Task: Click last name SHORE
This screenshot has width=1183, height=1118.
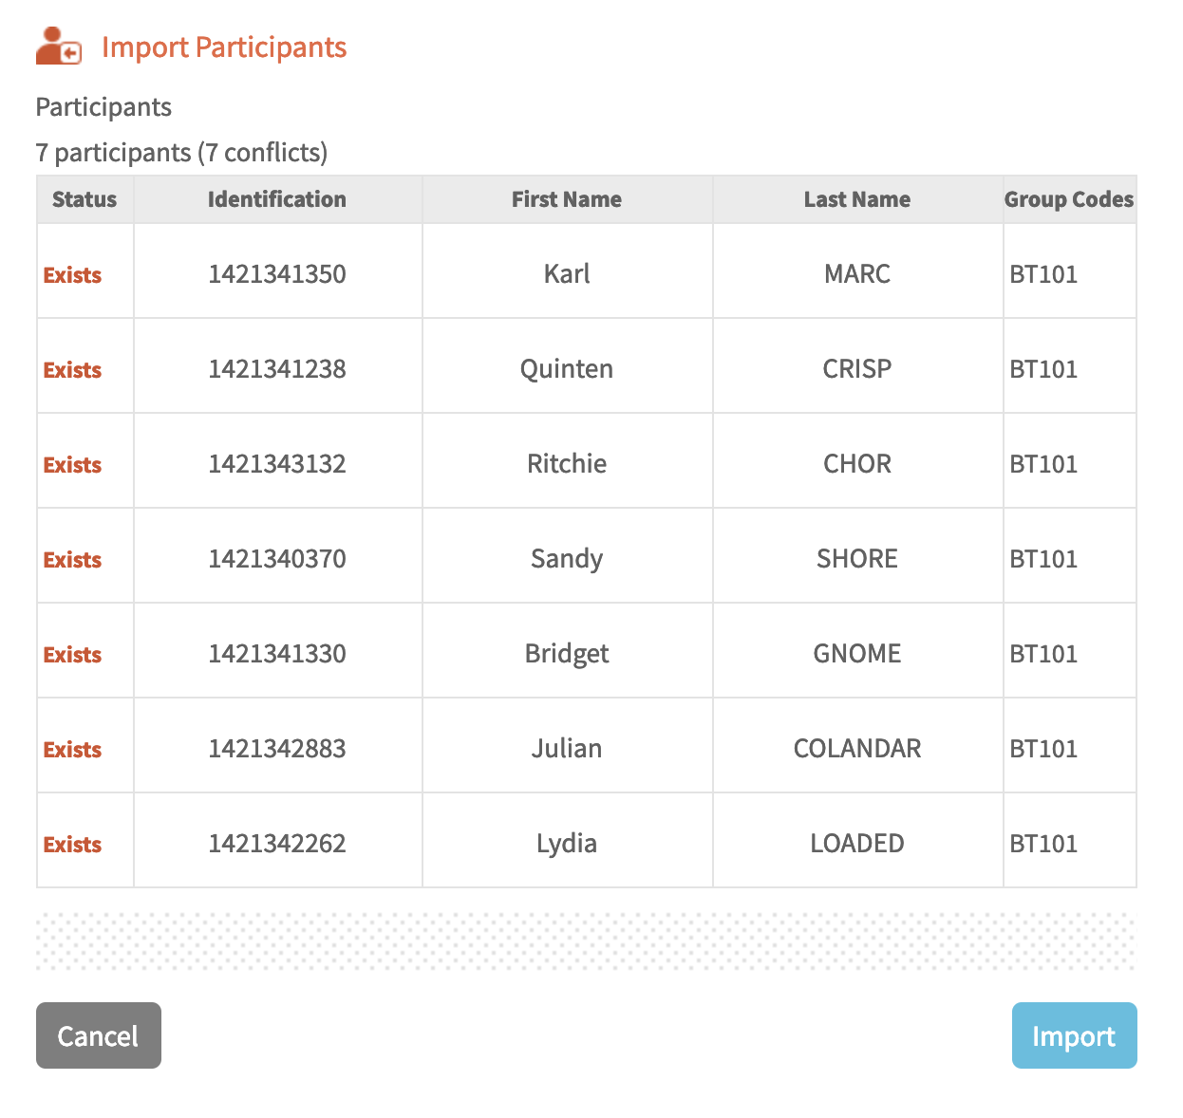Action: click(857, 559)
